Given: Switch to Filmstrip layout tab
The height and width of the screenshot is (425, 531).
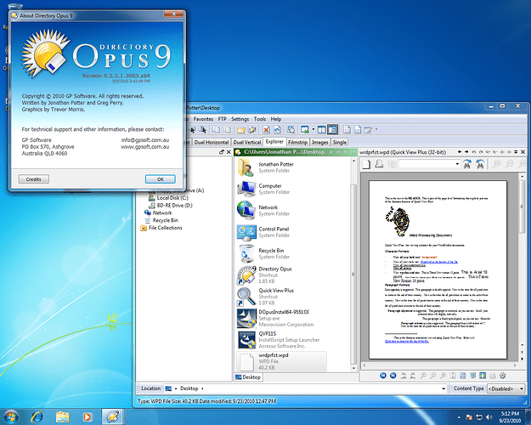Looking at the screenshot, I should click(297, 142).
